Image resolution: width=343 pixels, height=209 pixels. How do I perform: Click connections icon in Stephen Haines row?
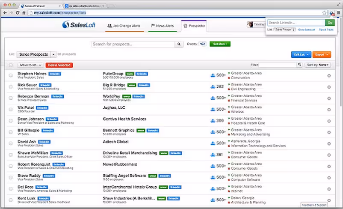[213, 75]
